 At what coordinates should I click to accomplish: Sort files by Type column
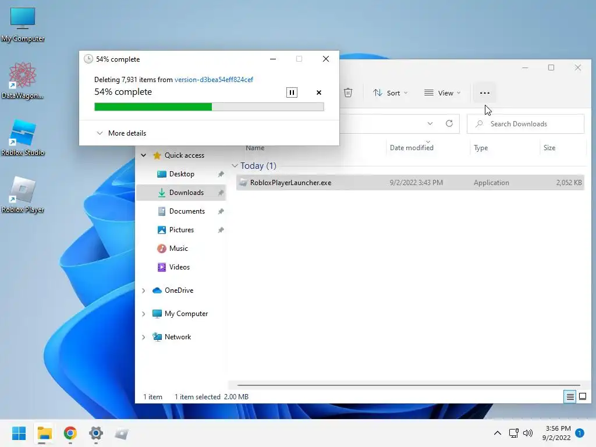[481, 148]
